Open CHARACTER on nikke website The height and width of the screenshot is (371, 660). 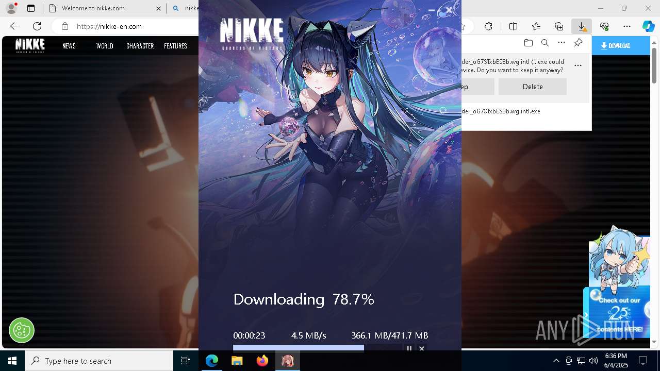point(140,46)
